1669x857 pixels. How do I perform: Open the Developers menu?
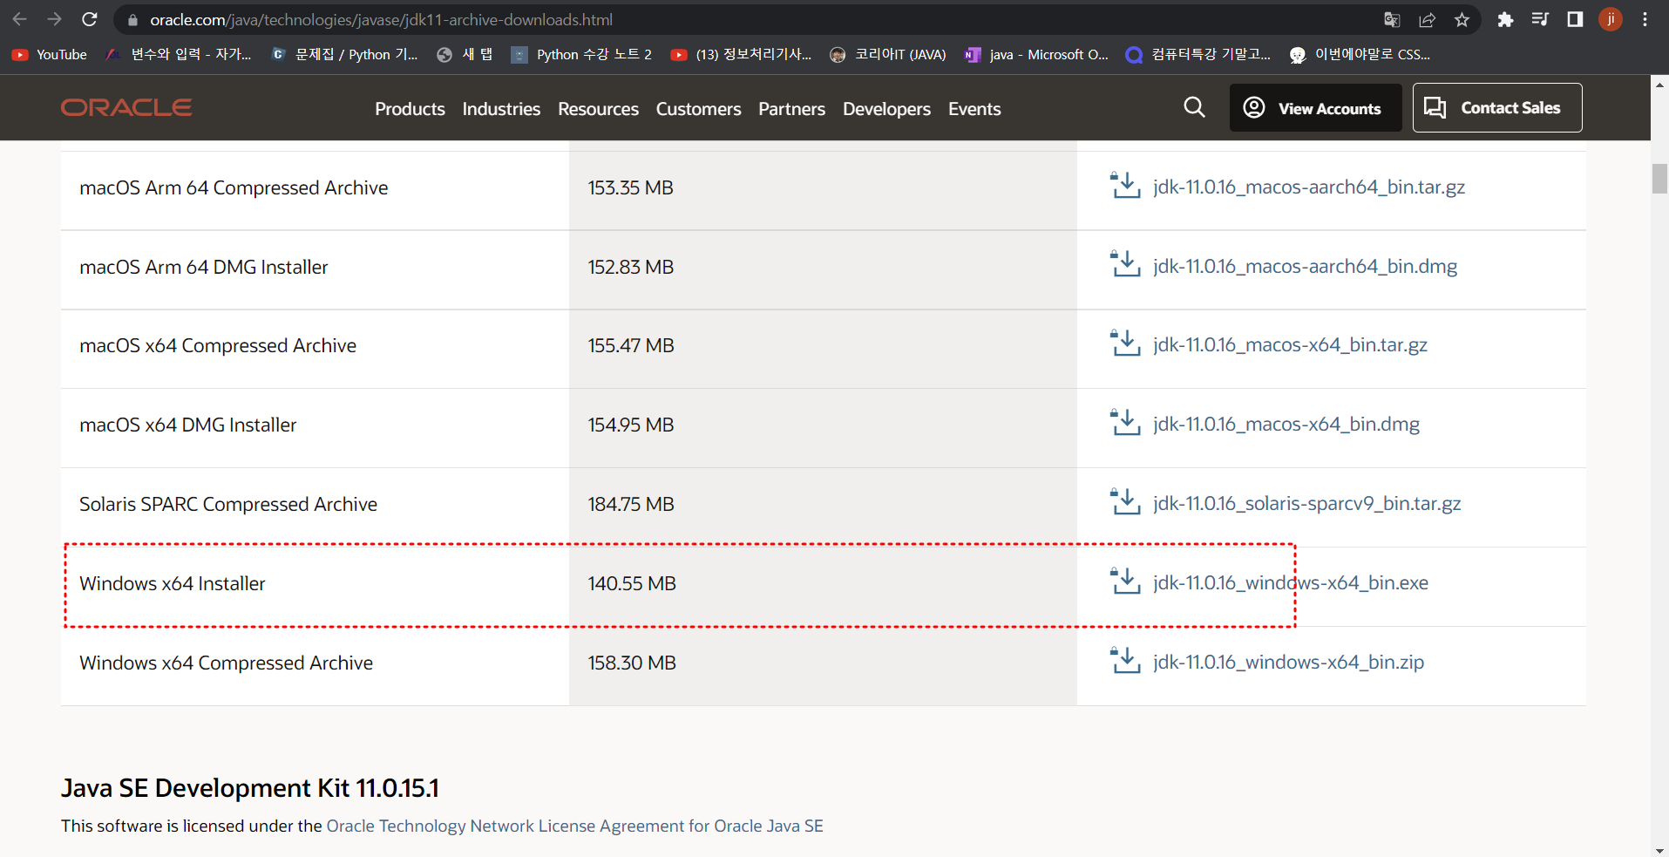click(x=886, y=109)
